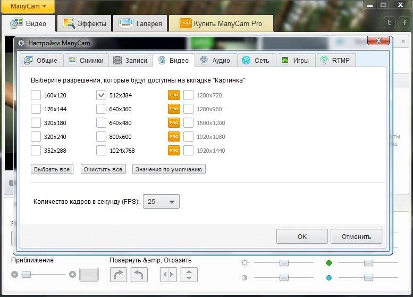Click Выбрать все button
This screenshot has height=297, width=413.
point(52,169)
